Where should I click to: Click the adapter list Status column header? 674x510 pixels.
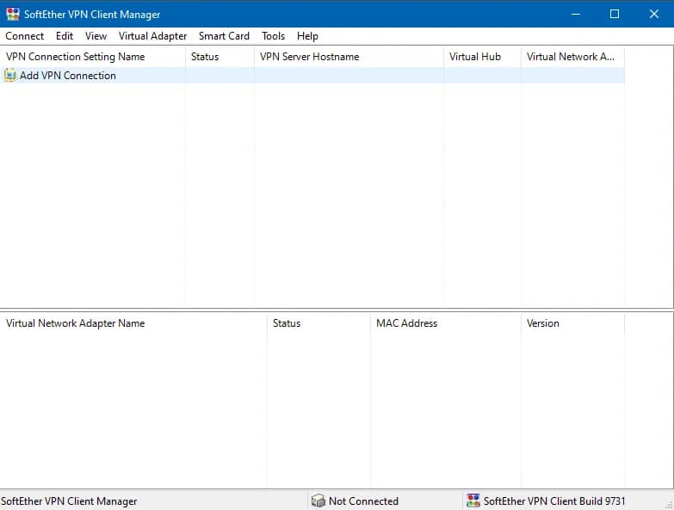point(318,323)
